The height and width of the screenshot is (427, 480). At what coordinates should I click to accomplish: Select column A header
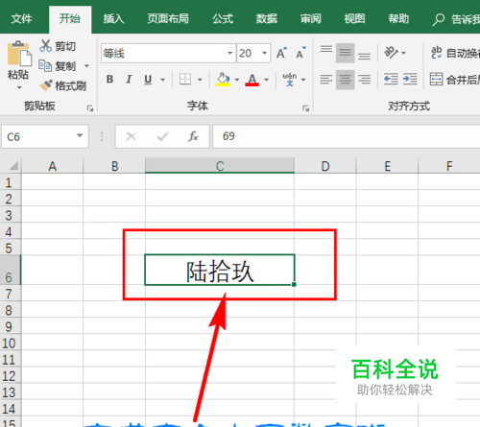pyautogui.click(x=52, y=166)
